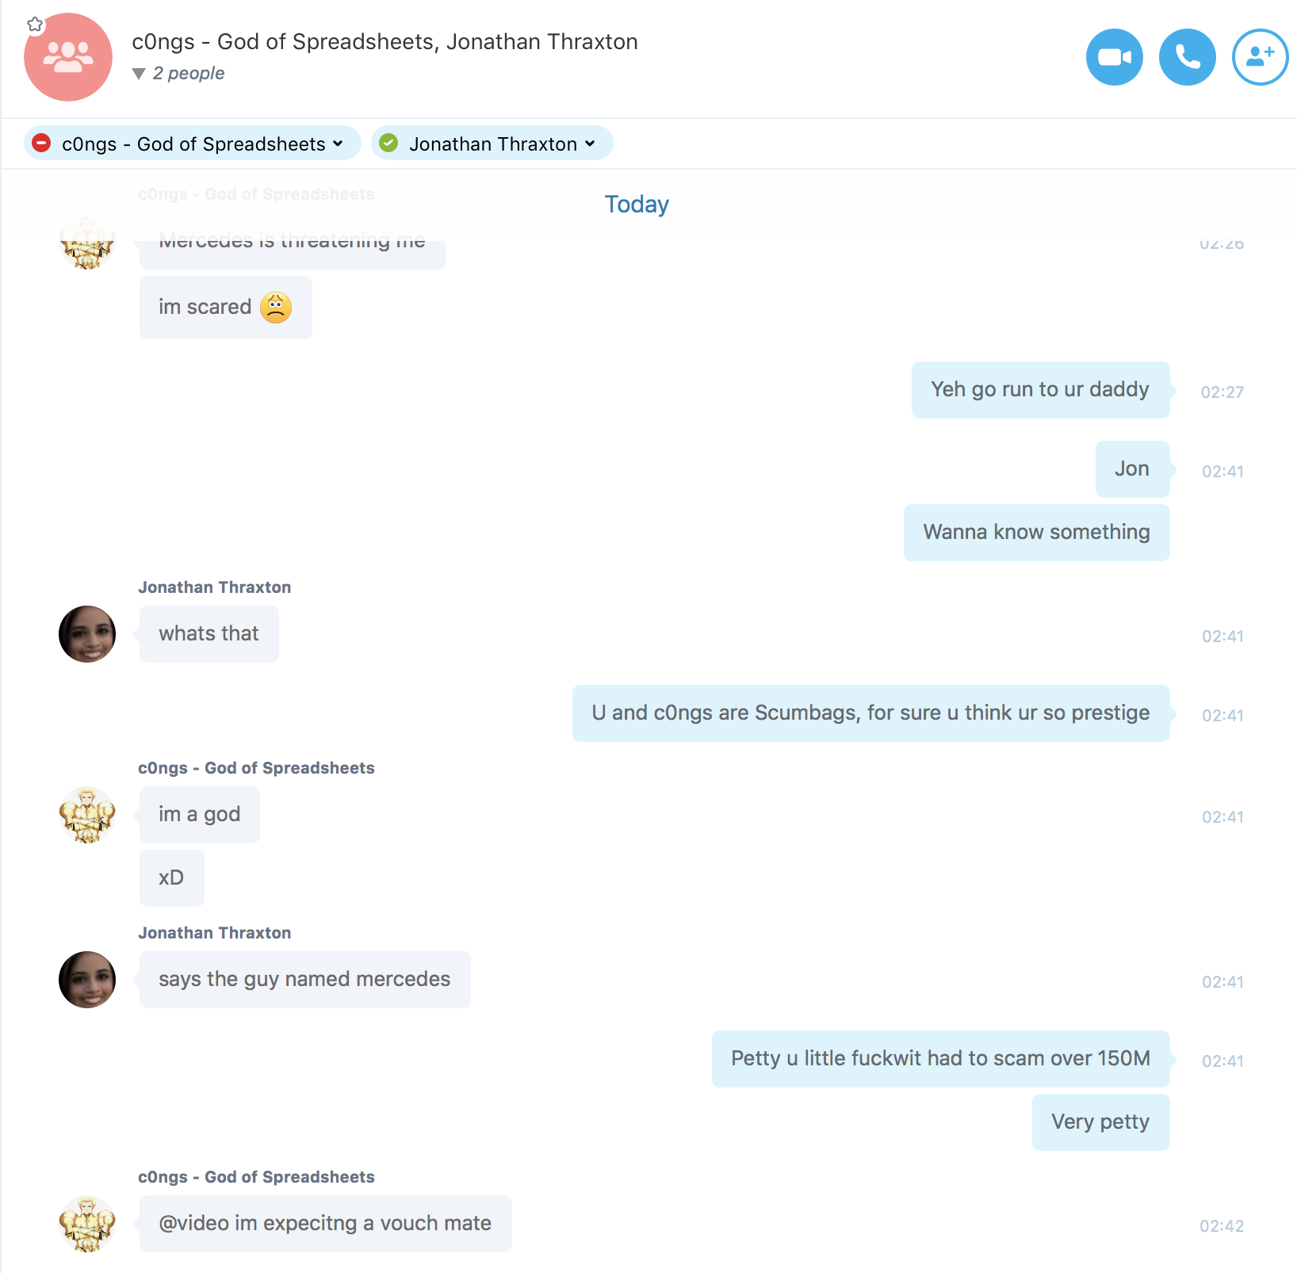Start a video call with the group

(x=1114, y=57)
